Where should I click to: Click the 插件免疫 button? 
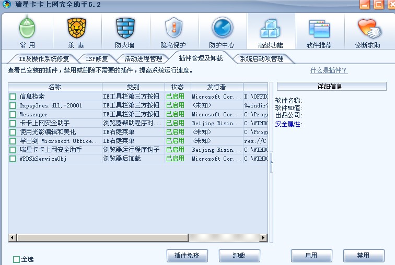tap(187, 256)
